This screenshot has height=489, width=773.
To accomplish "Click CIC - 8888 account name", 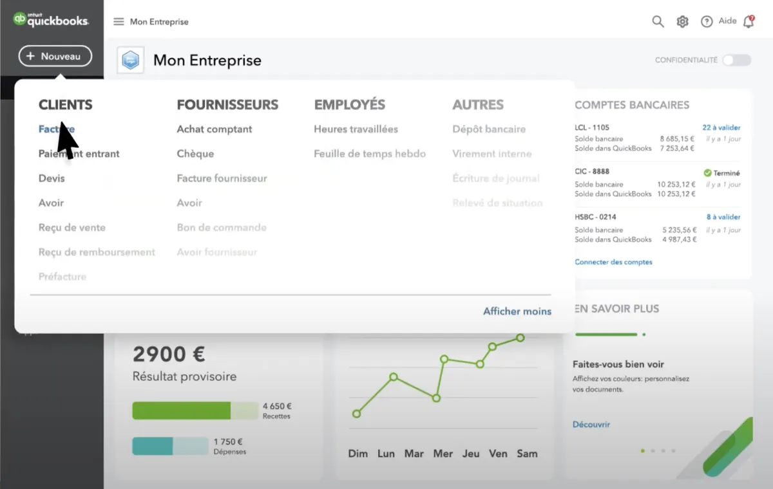I will coord(592,172).
